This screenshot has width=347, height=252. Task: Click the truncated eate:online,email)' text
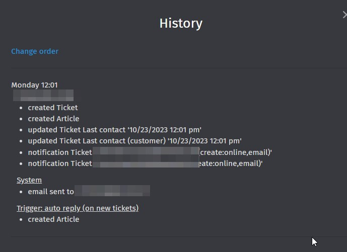click(x=231, y=163)
